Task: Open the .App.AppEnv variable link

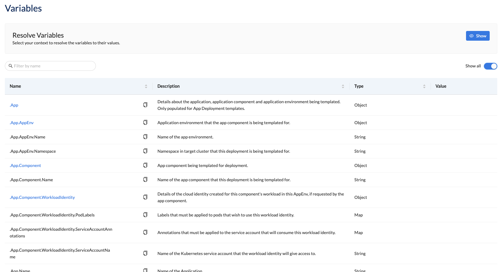Action: pyautogui.click(x=22, y=123)
